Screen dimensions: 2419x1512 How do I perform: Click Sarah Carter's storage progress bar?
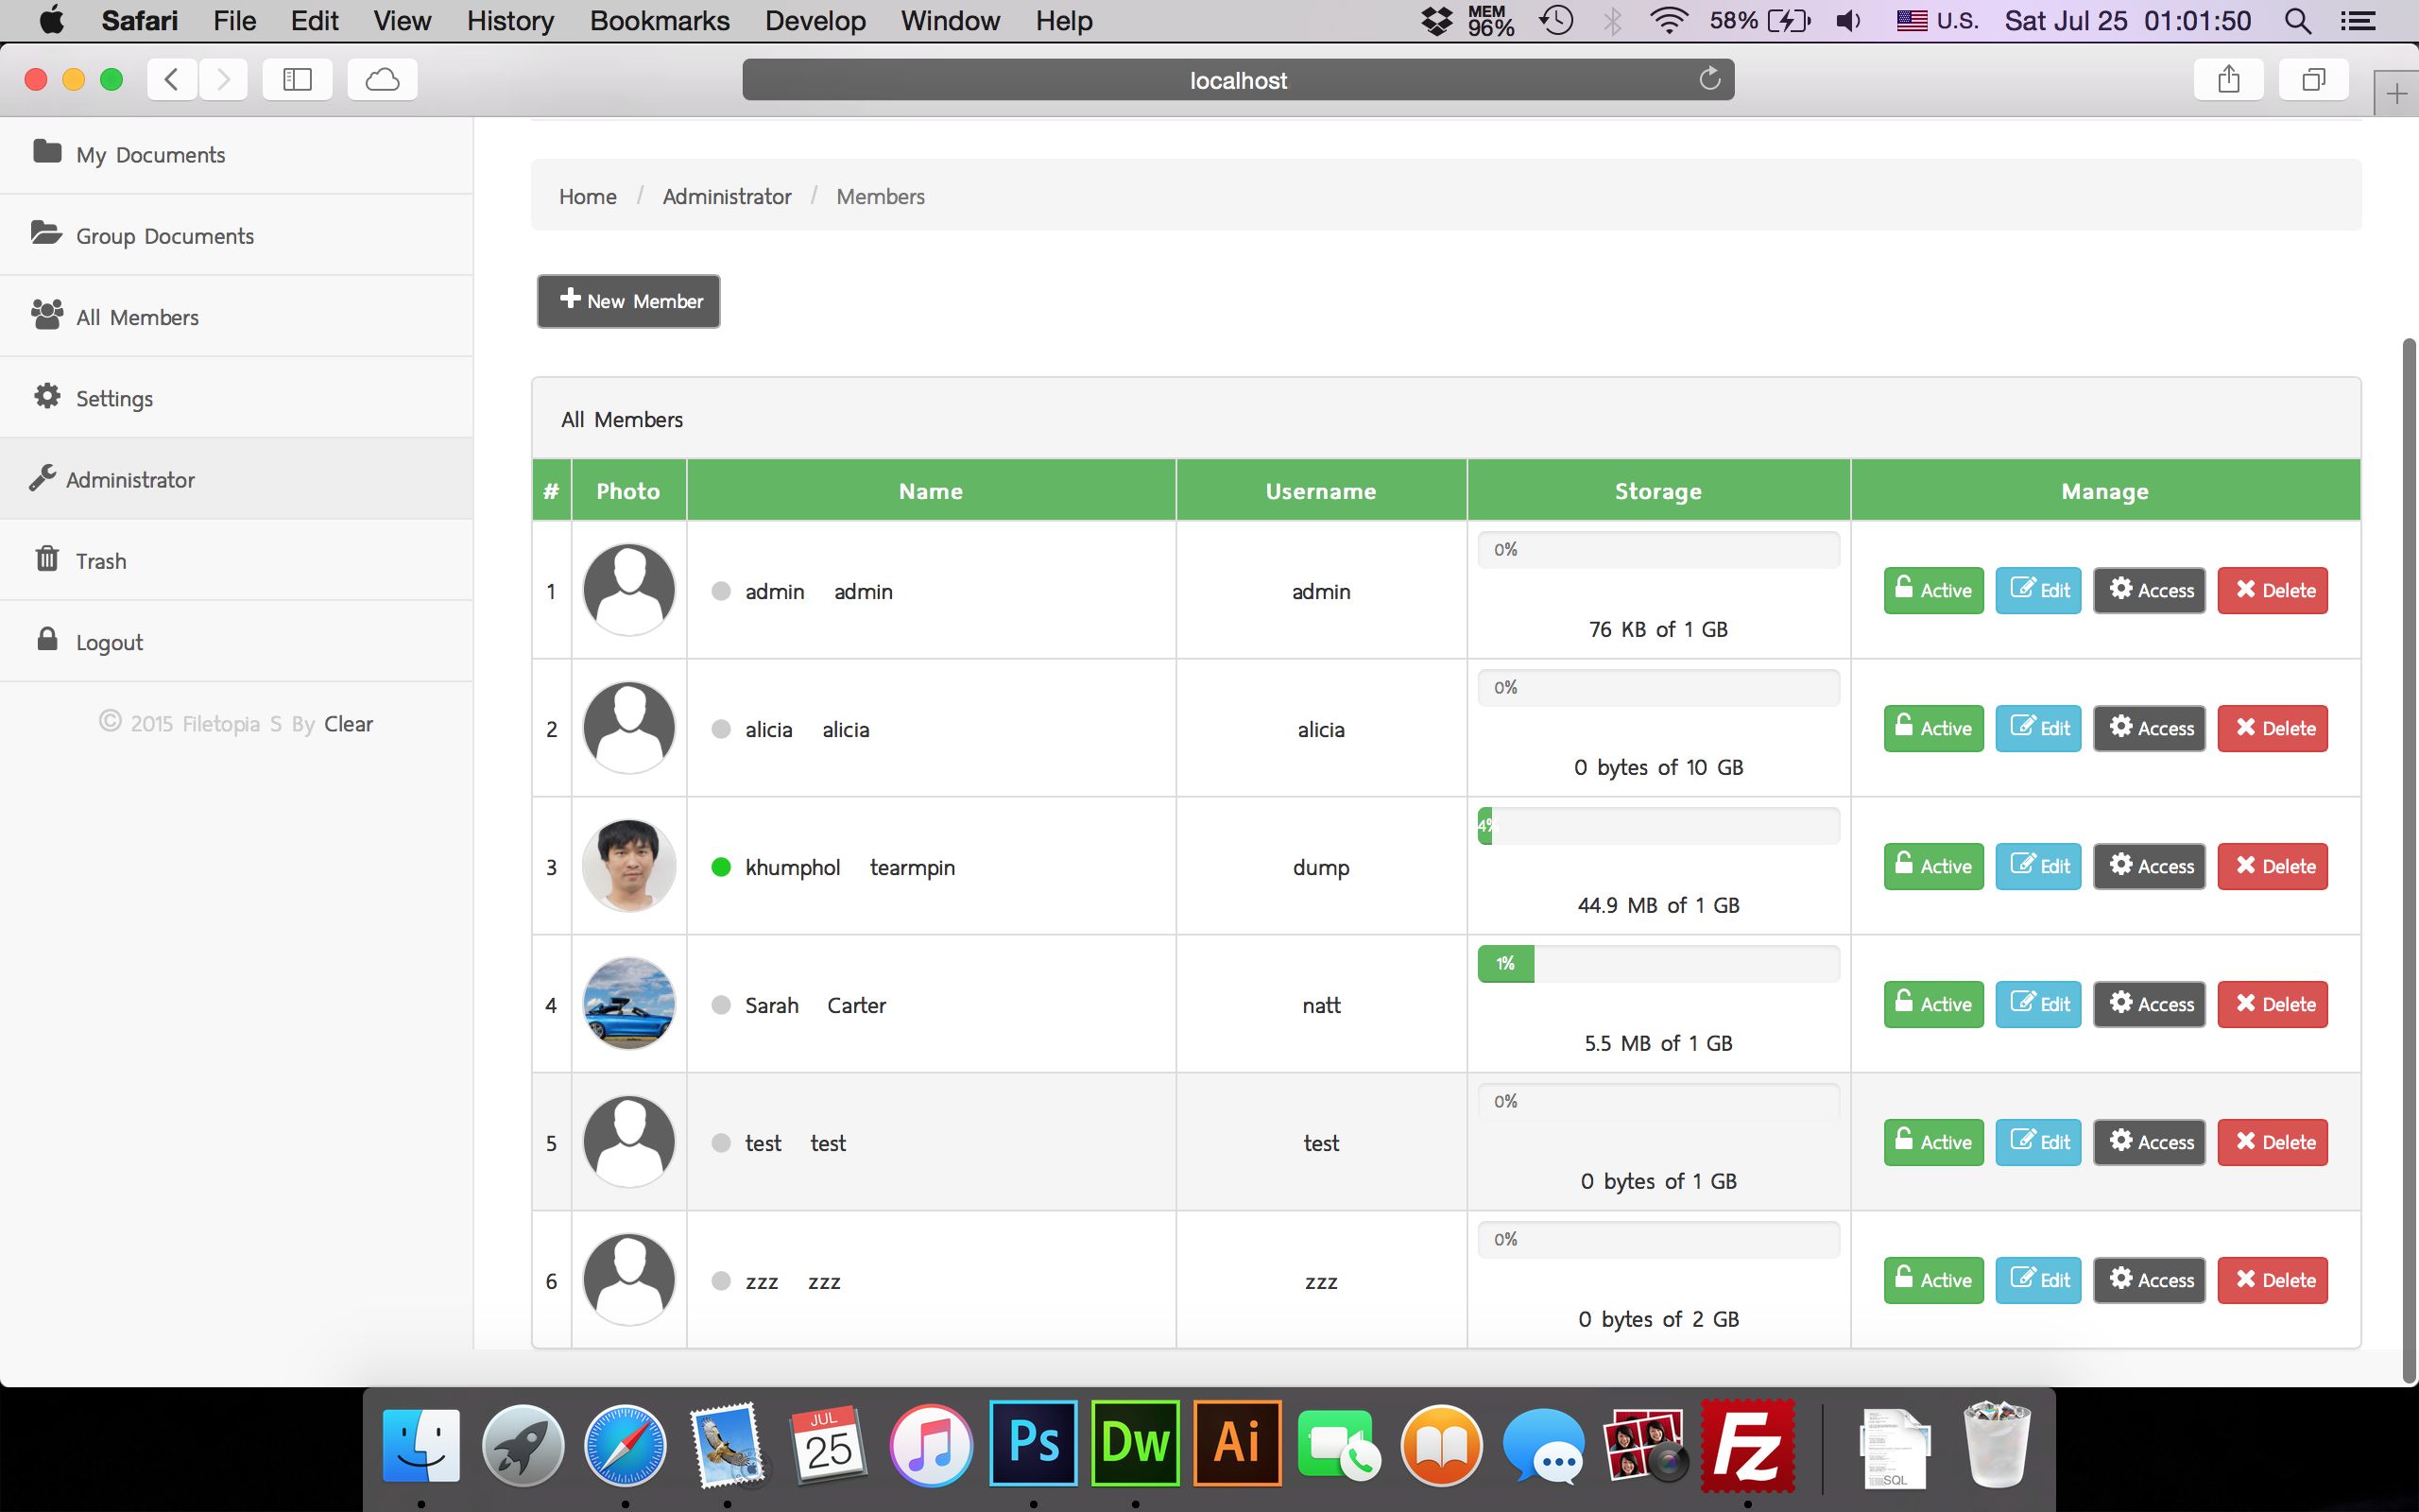(x=1657, y=964)
